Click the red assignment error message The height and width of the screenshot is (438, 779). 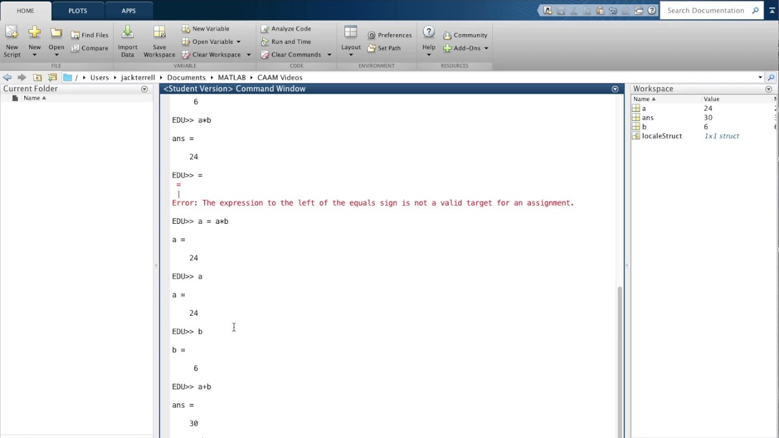[373, 203]
